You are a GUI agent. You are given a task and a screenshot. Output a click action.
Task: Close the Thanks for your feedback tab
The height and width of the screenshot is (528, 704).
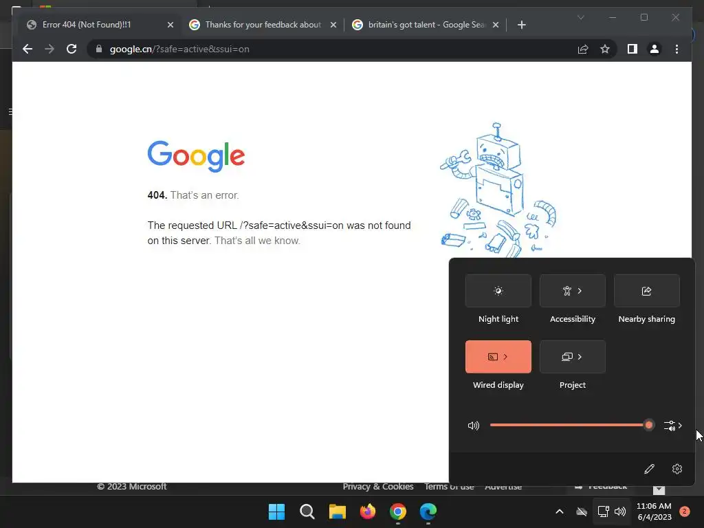click(333, 25)
